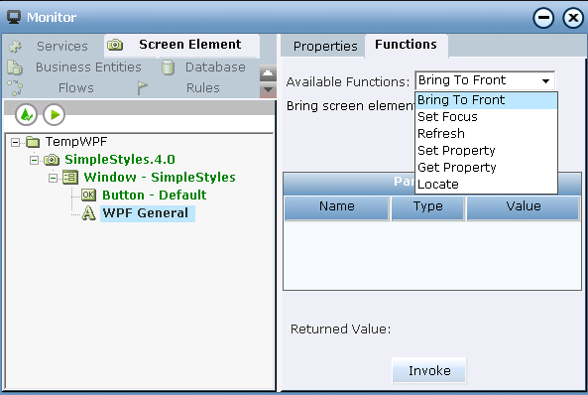Click the tab strip scroll-down arrow
Viewport: 588px width, 395px height.
(268, 90)
